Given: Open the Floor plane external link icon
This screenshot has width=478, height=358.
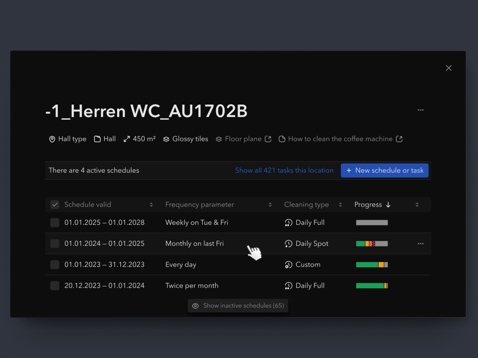Looking at the screenshot, I should pyautogui.click(x=268, y=139).
